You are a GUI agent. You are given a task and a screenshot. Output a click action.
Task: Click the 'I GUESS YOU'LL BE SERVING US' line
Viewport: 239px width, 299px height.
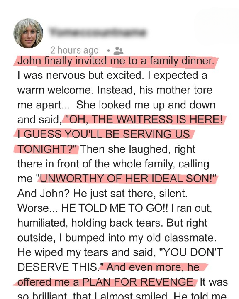pyautogui.click(x=104, y=134)
